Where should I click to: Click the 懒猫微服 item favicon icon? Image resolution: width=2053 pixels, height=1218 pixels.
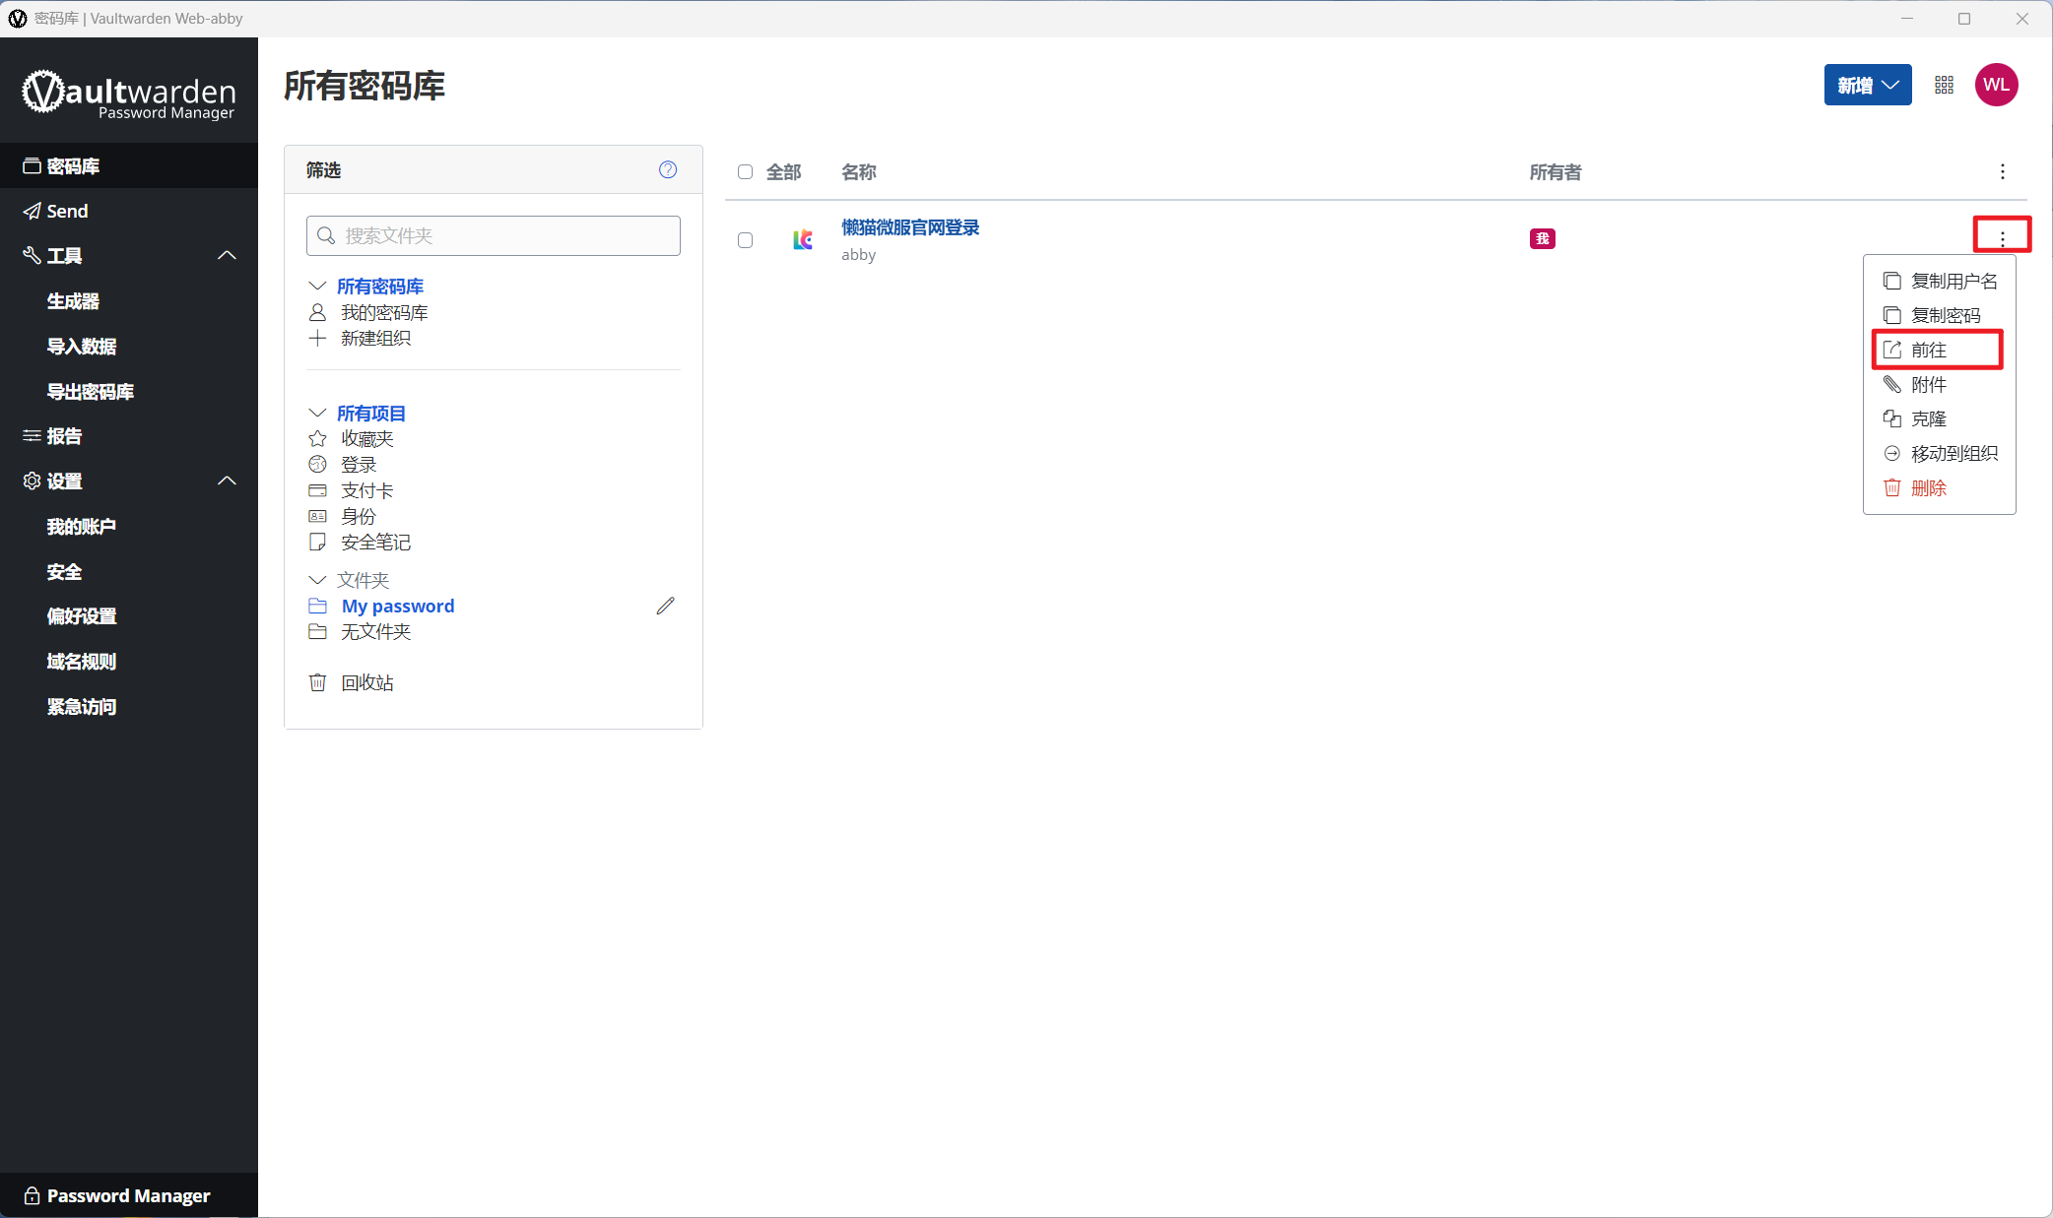click(803, 239)
